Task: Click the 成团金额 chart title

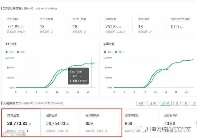Action: (109, 44)
